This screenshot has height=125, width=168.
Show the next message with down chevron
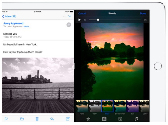[70, 16]
